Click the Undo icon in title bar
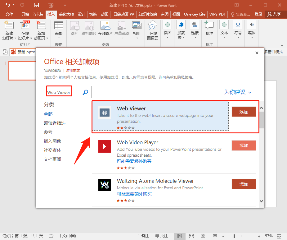The height and width of the screenshot is (240, 287). click(x=8, y=5)
